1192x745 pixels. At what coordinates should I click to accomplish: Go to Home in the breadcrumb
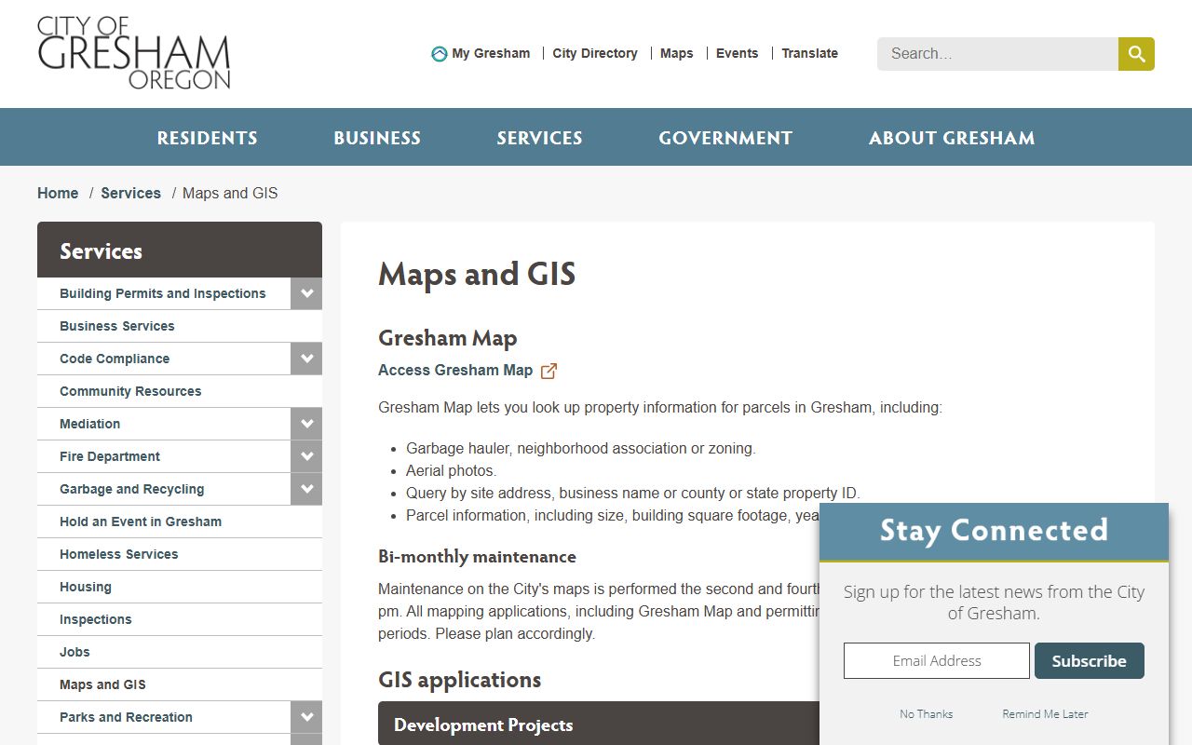(x=58, y=193)
